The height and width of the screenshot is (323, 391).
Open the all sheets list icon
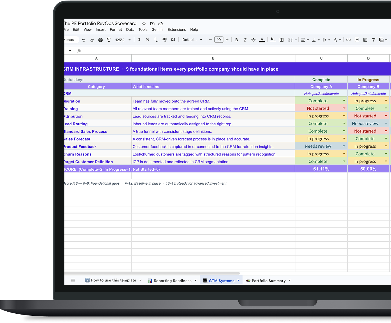(x=73, y=280)
